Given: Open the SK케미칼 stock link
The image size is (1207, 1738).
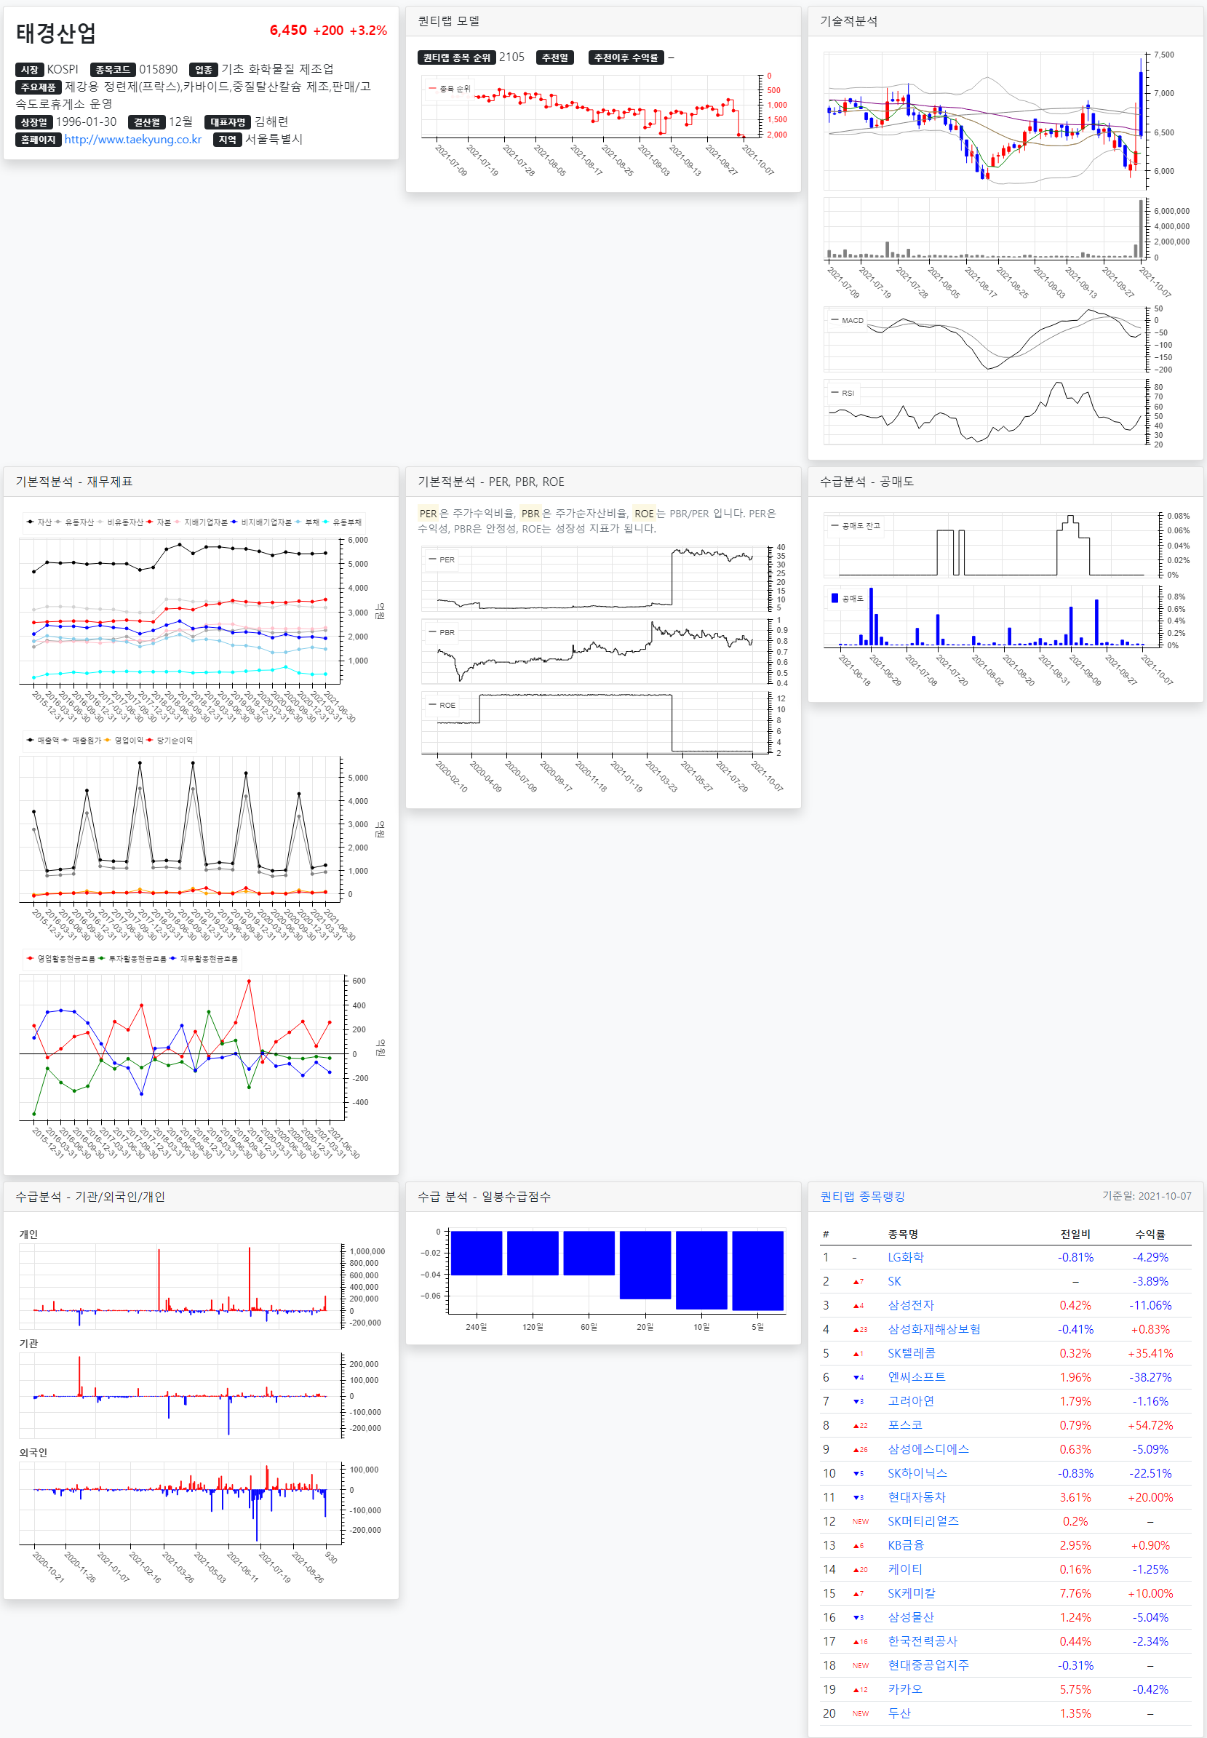Looking at the screenshot, I should click(x=912, y=1593).
